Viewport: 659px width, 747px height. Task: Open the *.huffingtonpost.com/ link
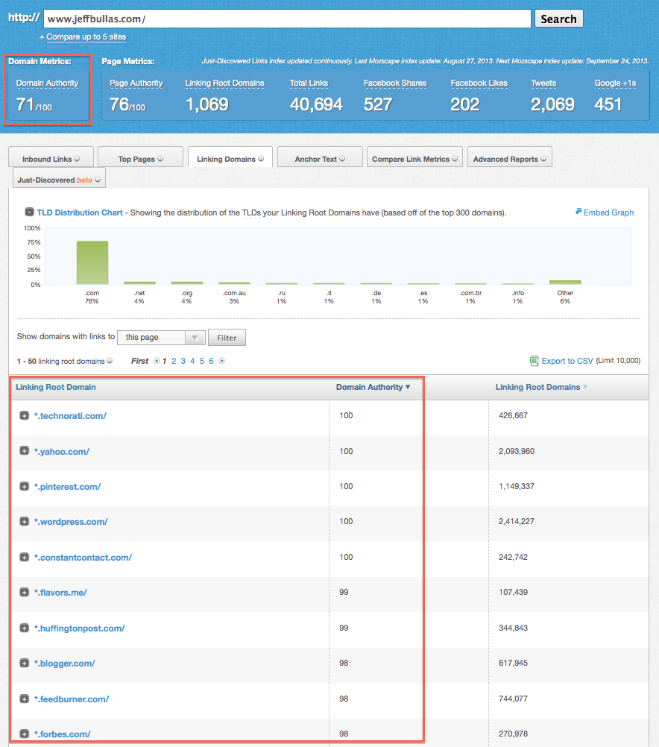point(79,628)
